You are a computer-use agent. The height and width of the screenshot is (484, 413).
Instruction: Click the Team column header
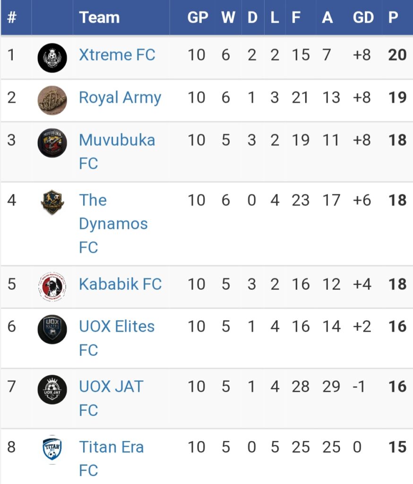pos(99,17)
